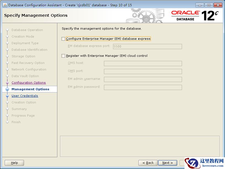Click the Fast Recovery Option step label
The height and width of the screenshot is (169, 225).
coord(28,63)
